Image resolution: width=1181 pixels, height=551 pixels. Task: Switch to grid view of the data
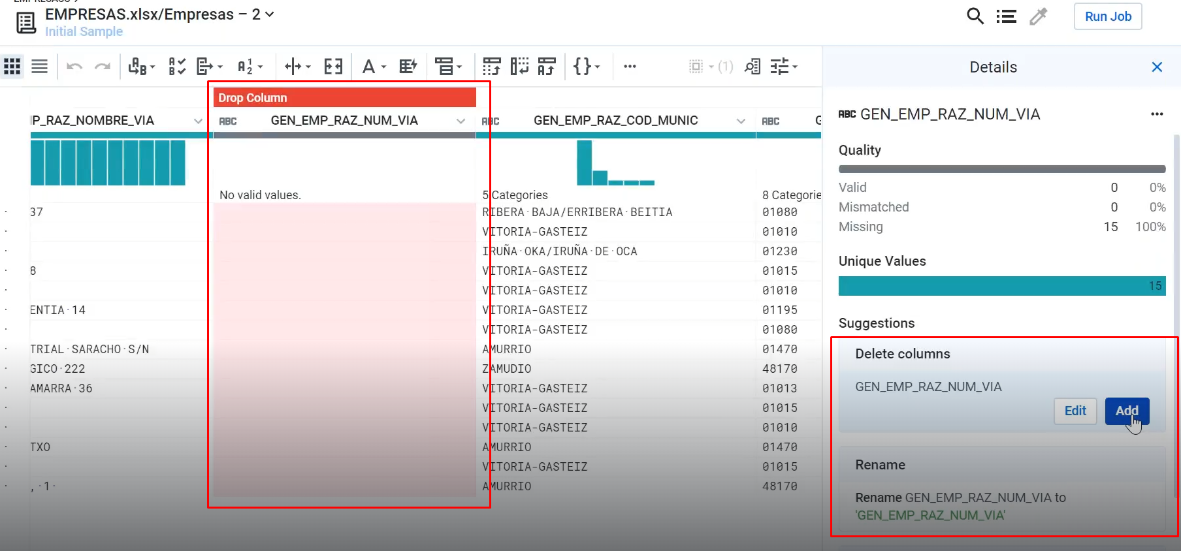click(x=12, y=67)
